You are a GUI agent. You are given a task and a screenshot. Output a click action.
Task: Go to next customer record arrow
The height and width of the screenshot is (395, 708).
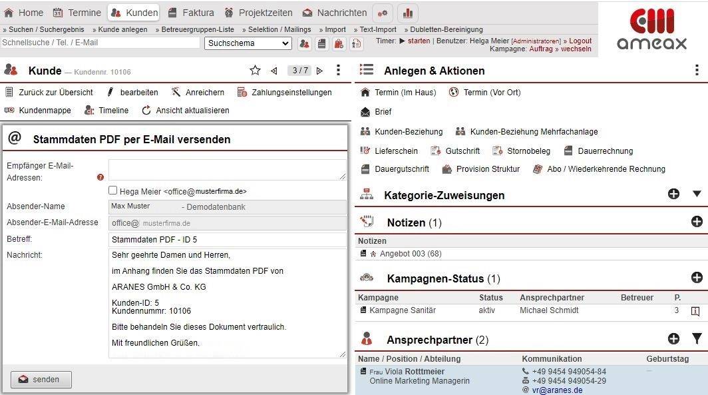(x=319, y=71)
